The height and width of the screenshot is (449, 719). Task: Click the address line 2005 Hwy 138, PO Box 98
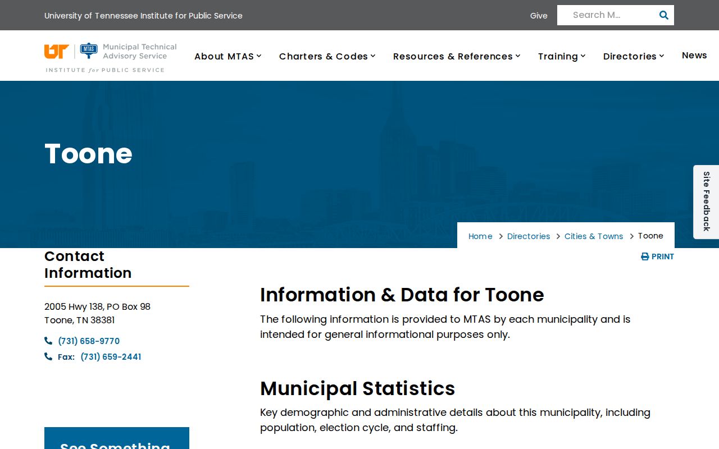click(x=97, y=306)
